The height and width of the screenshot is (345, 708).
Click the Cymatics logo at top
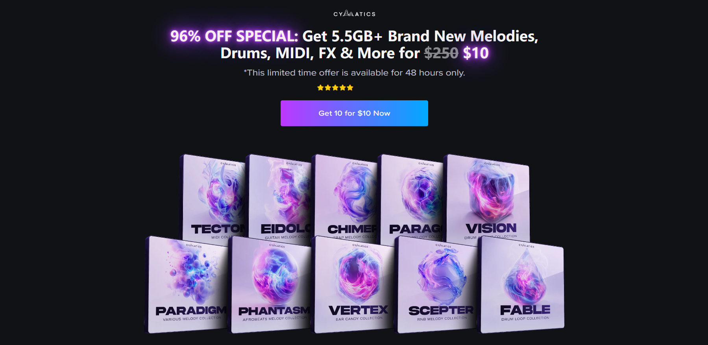354,14
